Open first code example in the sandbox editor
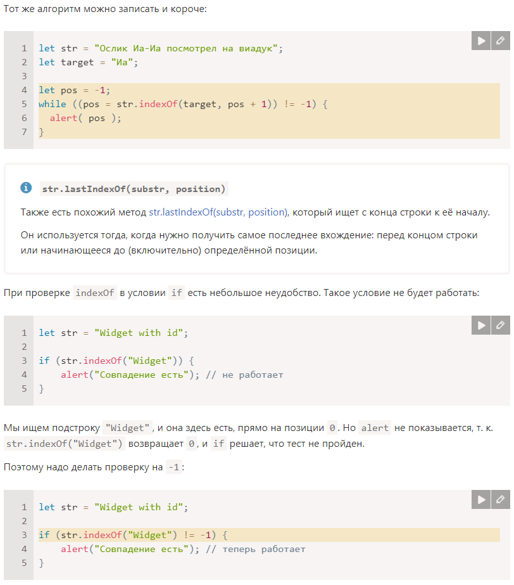 pyautogui.click(x=501, y=41)
